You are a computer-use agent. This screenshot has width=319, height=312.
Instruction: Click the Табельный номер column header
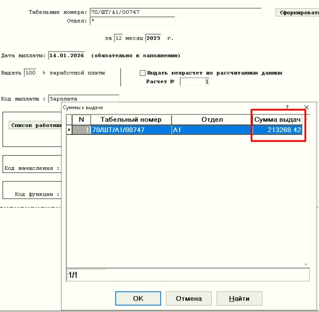pyautogui.click(x=131, y=119)
